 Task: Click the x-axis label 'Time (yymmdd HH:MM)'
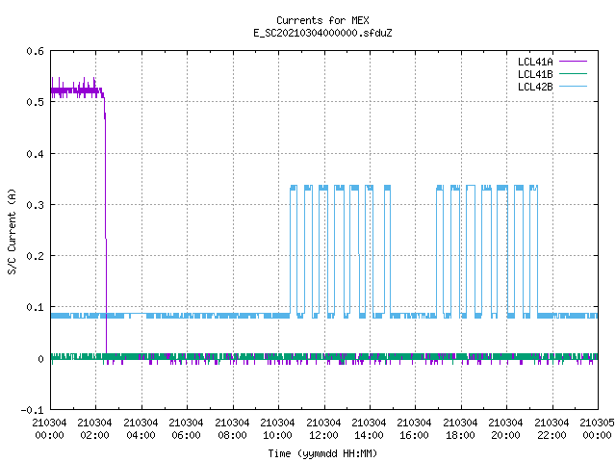322,453
